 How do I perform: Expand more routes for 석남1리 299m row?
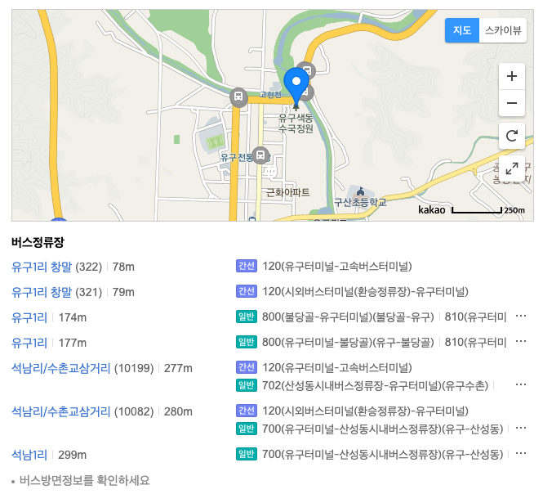tap(521, 453)
